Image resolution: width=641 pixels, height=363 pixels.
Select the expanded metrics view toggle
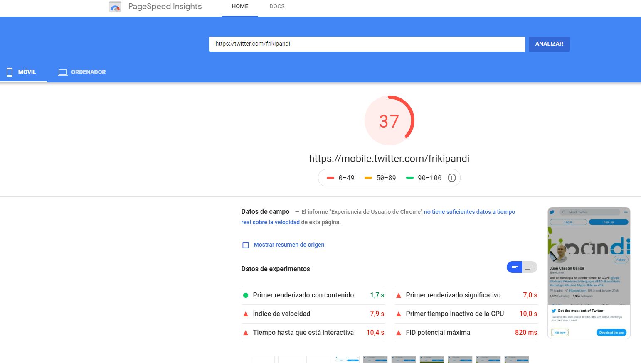pos(529,267)
